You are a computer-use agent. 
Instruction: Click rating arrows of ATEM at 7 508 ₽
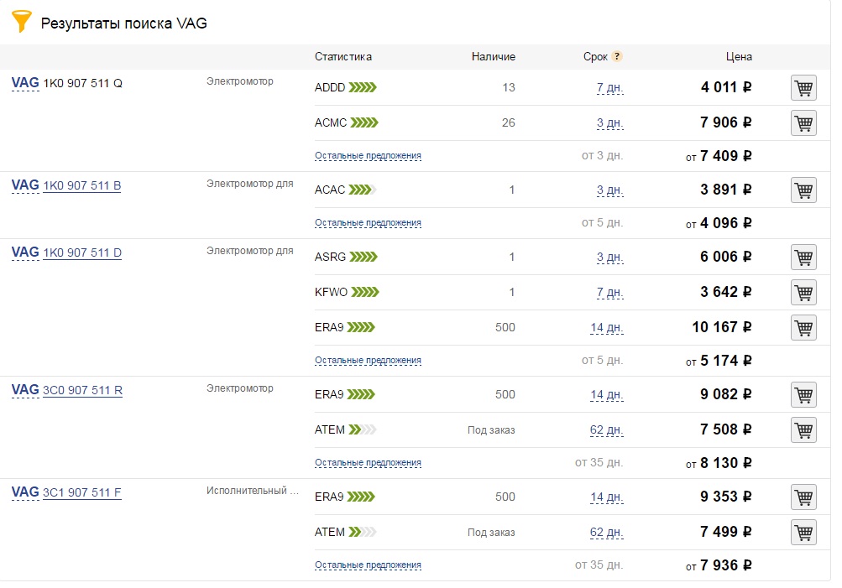pyautogui.click(x=363, y=429)
